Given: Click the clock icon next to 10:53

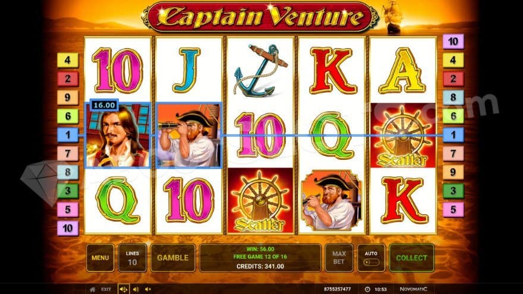Looking at the screenshot, I should pyautogui.click(x=367, y=289).
